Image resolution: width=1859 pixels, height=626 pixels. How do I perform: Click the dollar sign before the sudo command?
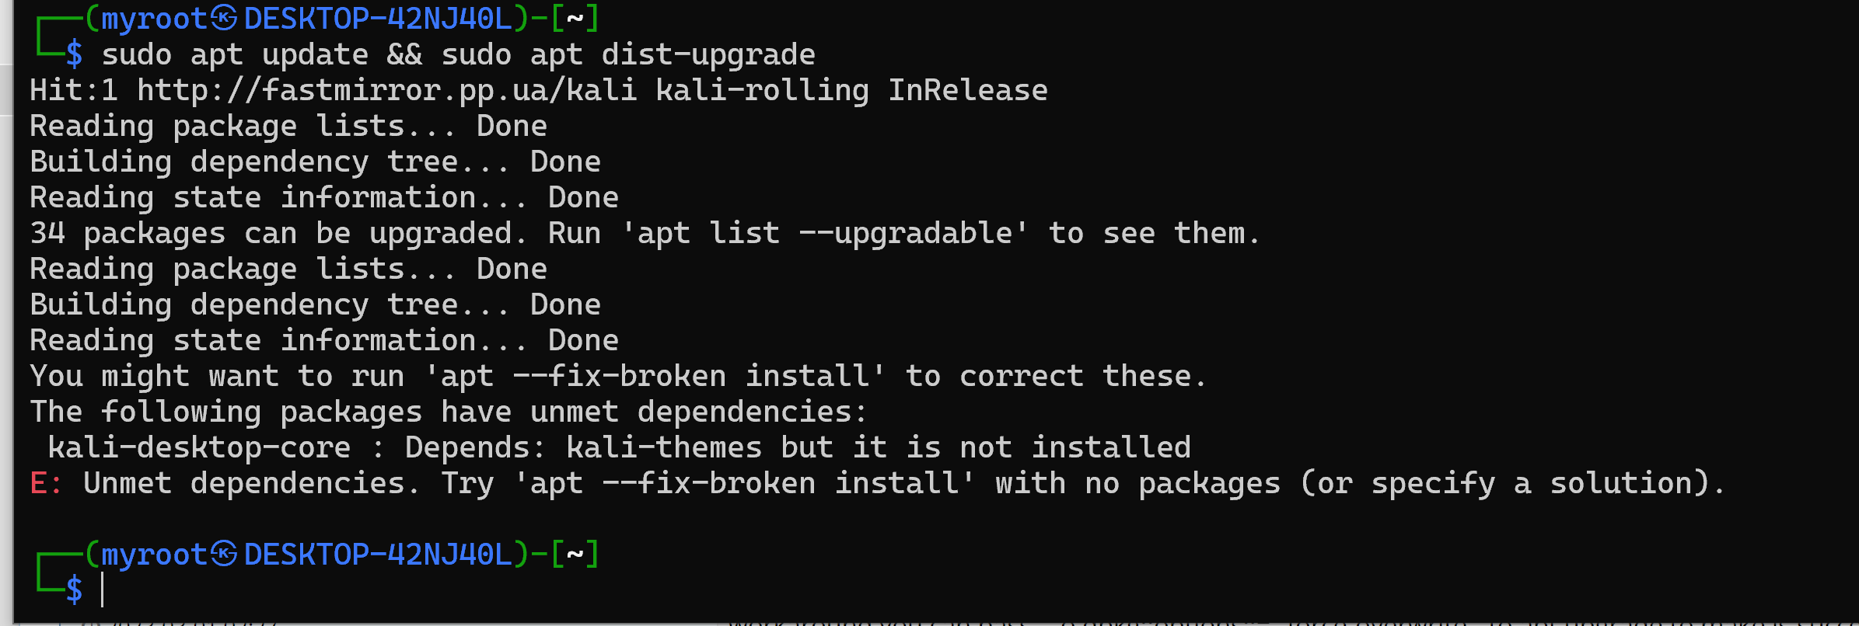pos(74,54)
